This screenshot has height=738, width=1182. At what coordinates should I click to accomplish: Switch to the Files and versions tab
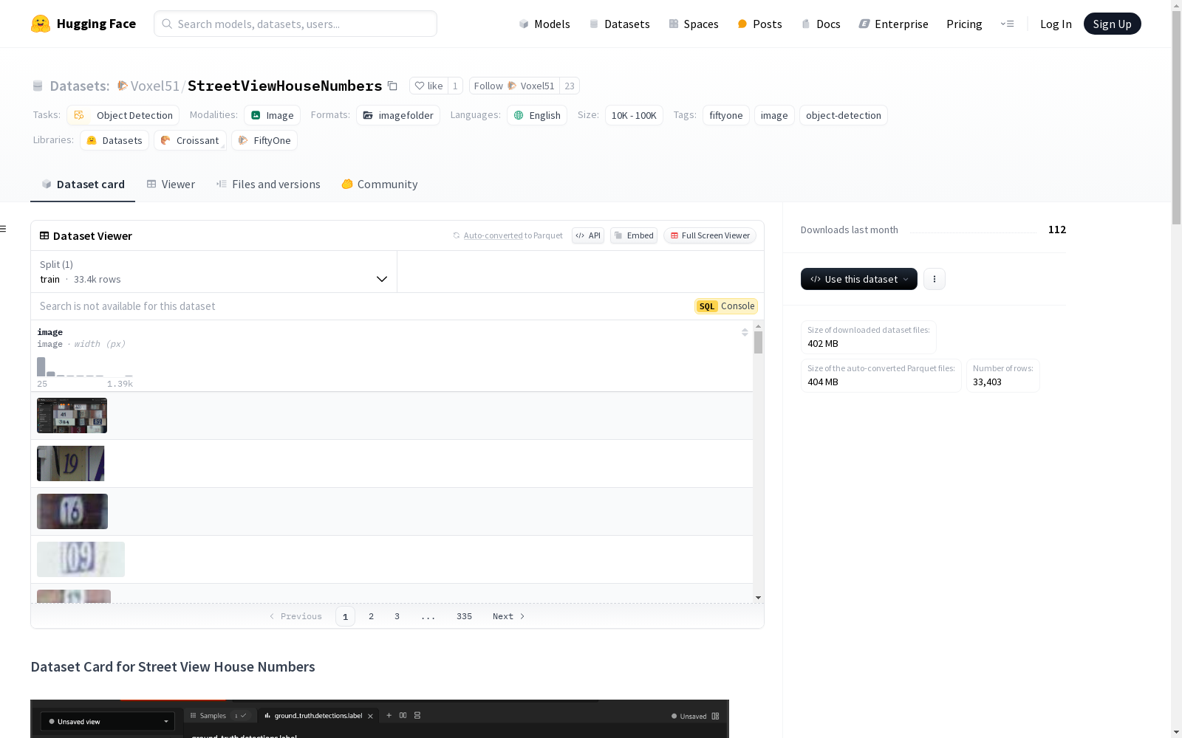268,184
